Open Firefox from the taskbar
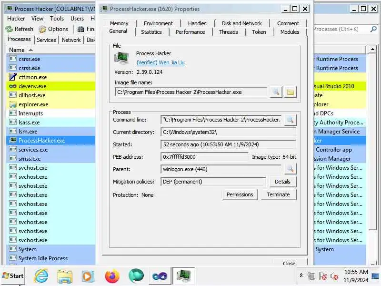The height and width of the screenshot is (286, 381). pyautogui.click(x=112, y=276)
